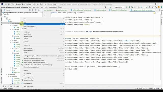Click the Run Application play icon
Image resolution: width=163 pixels, height=92 pixels.
[127, 7]
